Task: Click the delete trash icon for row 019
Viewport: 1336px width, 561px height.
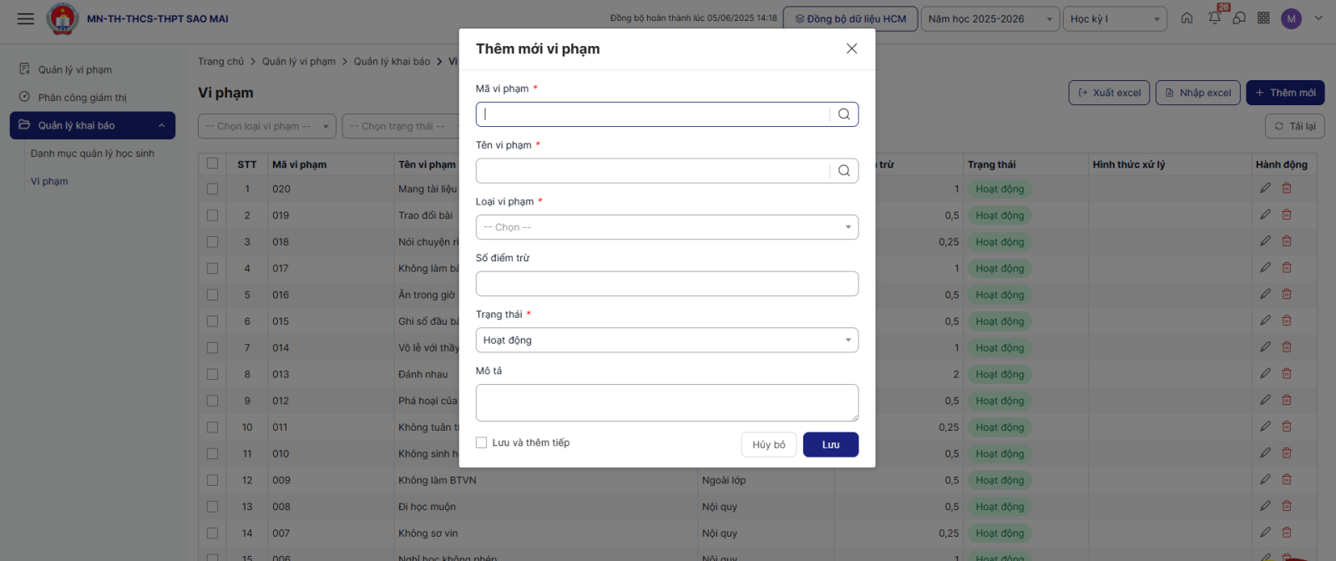Action: pyautogui.click(x=1287, y=215)
